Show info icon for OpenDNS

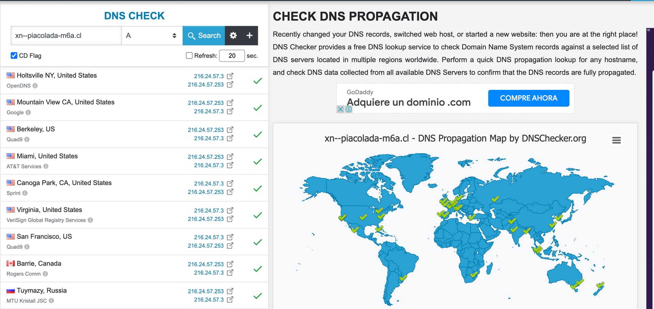[35, 86]
